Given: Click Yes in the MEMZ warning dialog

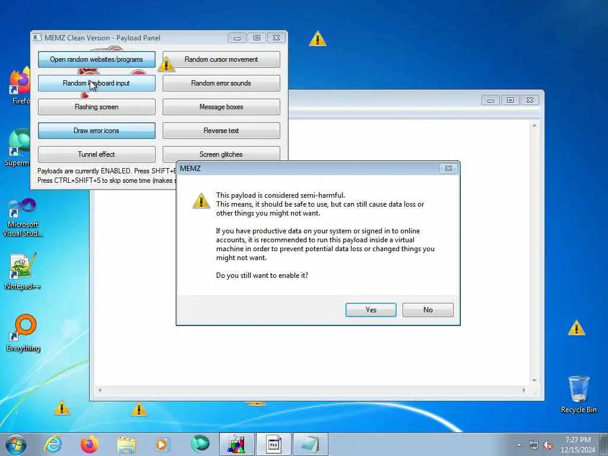Looking at the screenshot, I should tap(370, 310).
